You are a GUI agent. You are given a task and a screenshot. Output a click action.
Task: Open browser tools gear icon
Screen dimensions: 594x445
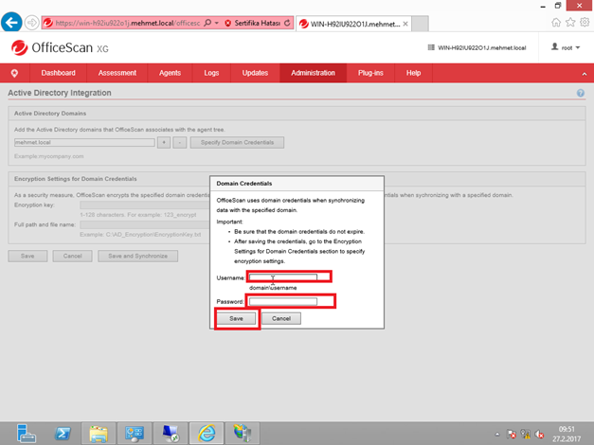tap(585, 23)
